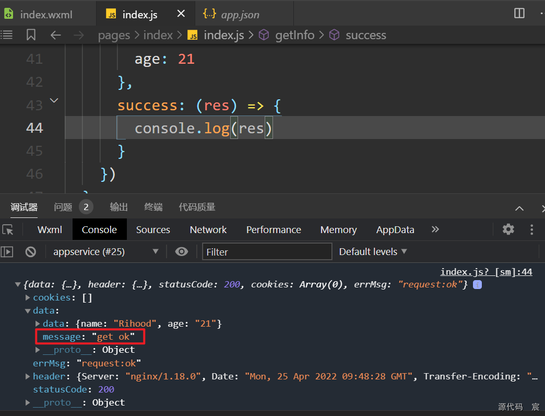Image resolution: width=545 pixels, height=416 pixels.
Task: Click the message "get ok" property
Action: coord(89,337)
